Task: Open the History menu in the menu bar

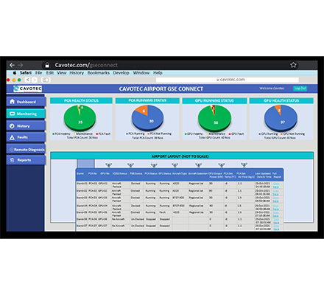Action: coord(77,73)
